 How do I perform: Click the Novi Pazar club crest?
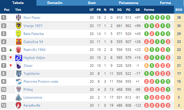[x=18, y=18]
